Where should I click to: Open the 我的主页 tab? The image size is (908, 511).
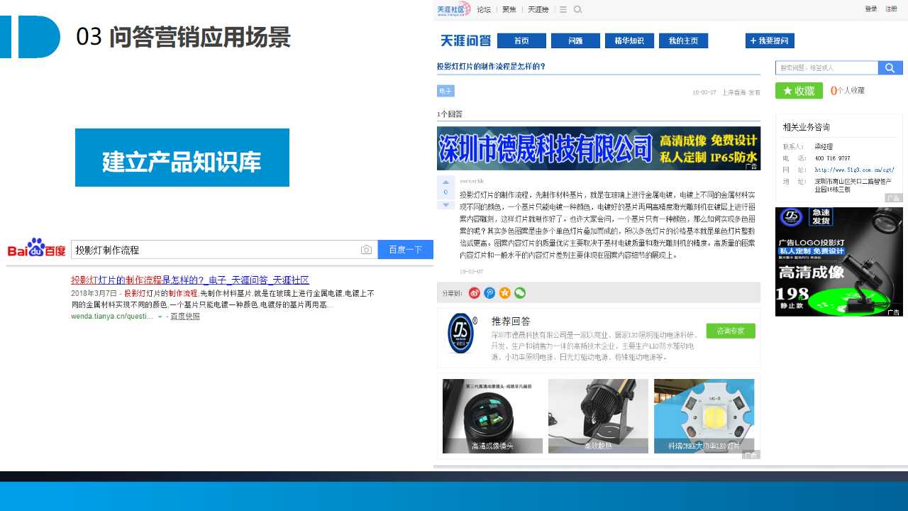683,40
